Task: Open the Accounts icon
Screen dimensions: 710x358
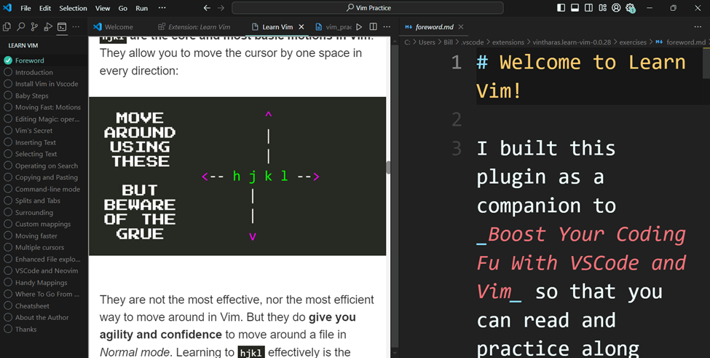Action: 616,8
